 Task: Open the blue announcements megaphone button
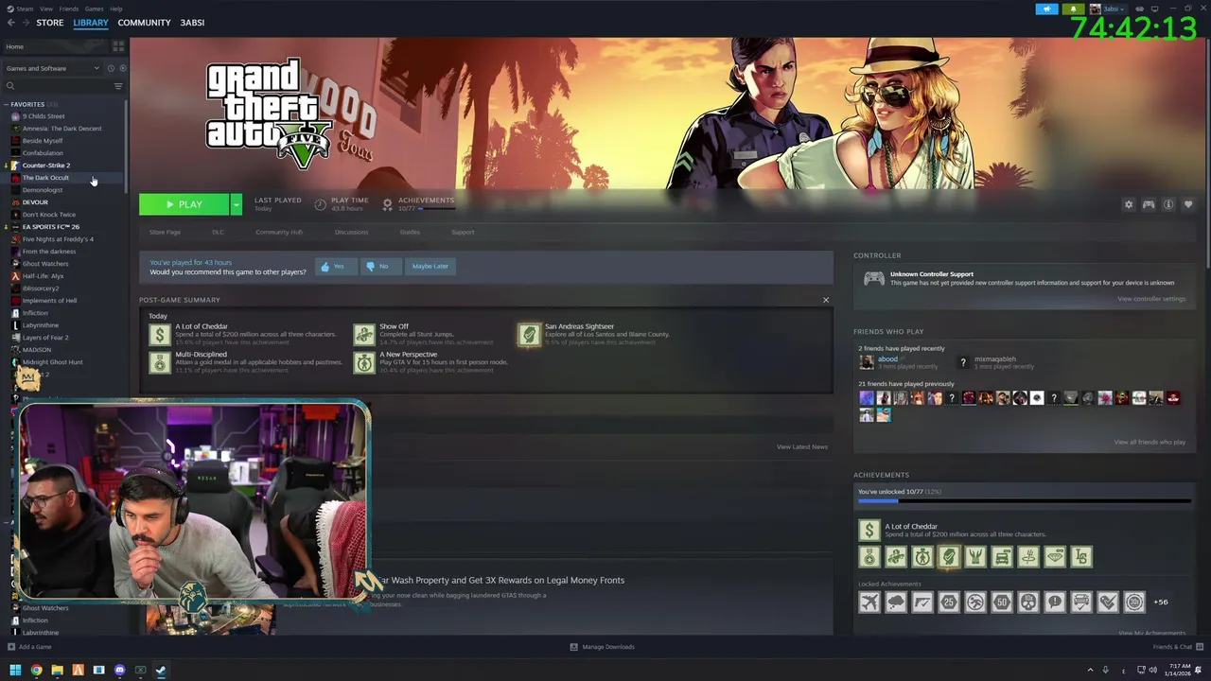[1046, 9]
